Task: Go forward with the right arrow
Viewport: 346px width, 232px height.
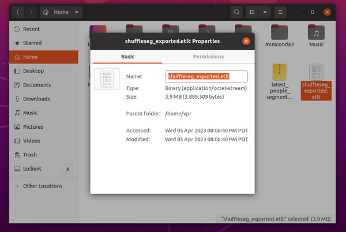Action: 31,12
